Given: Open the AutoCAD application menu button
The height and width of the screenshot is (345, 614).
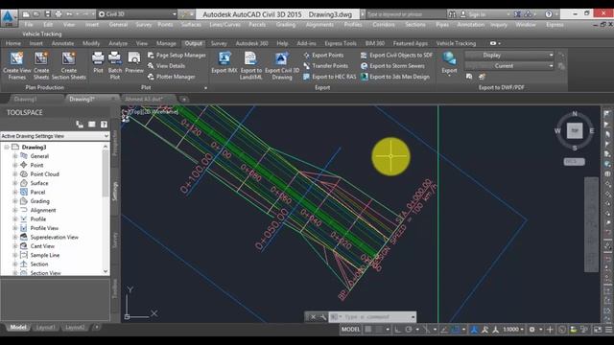Looking at the screenshot, I should [x=9, y=18].
